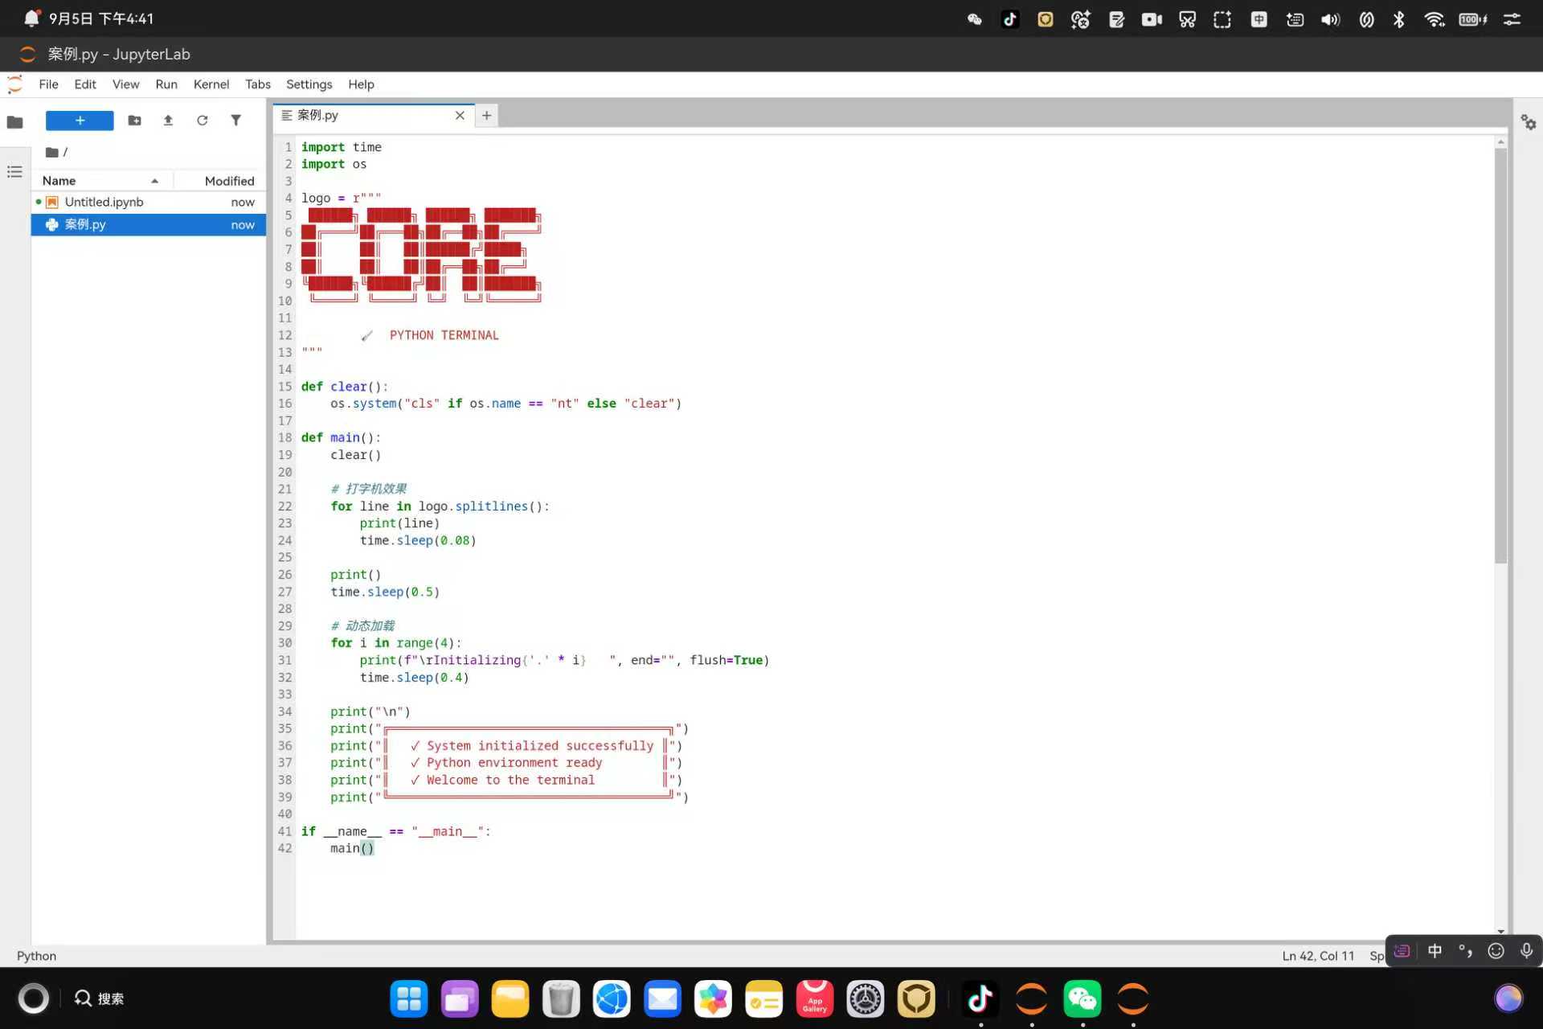This screenshot has width=1543, height=1029.
Task: Open the Kernel menu
Action: tap(211, 84)
